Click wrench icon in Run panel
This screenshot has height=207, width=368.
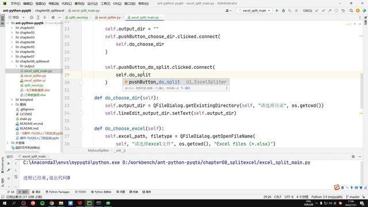[9, 170]
